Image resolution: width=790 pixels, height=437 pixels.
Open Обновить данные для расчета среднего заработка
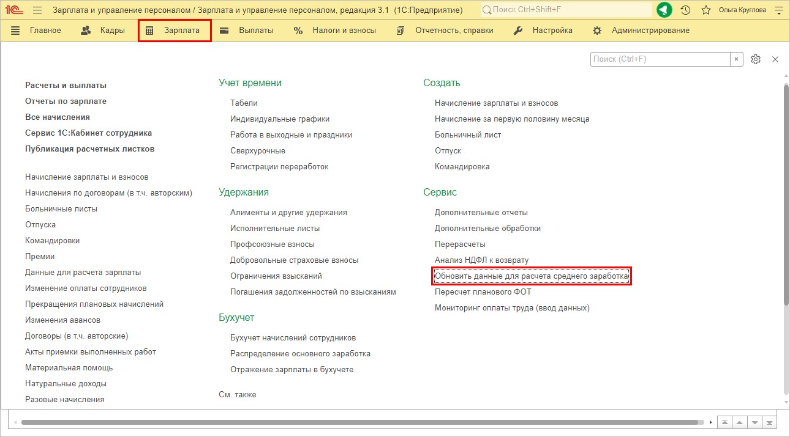tap(532, 276)
